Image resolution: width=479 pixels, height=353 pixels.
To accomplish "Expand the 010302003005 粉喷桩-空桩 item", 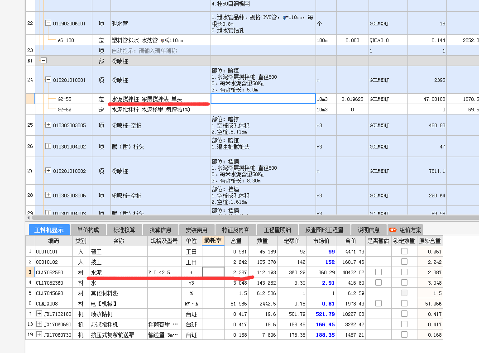I will (48, 124).
